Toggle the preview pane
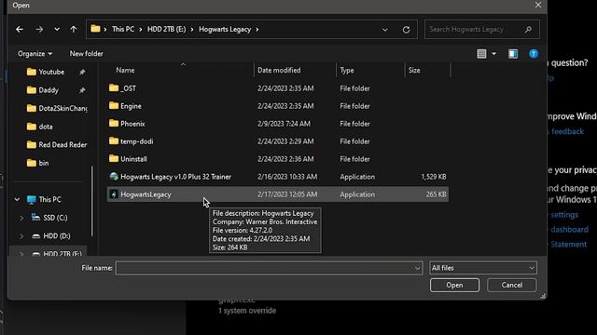 pyautogui.click(x=513, y=54)
